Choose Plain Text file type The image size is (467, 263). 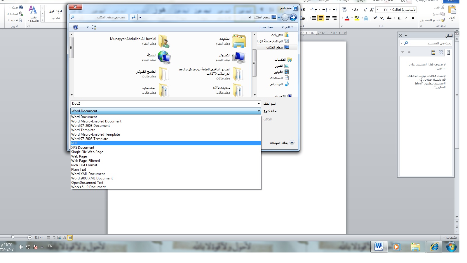(x=165, y=169)
